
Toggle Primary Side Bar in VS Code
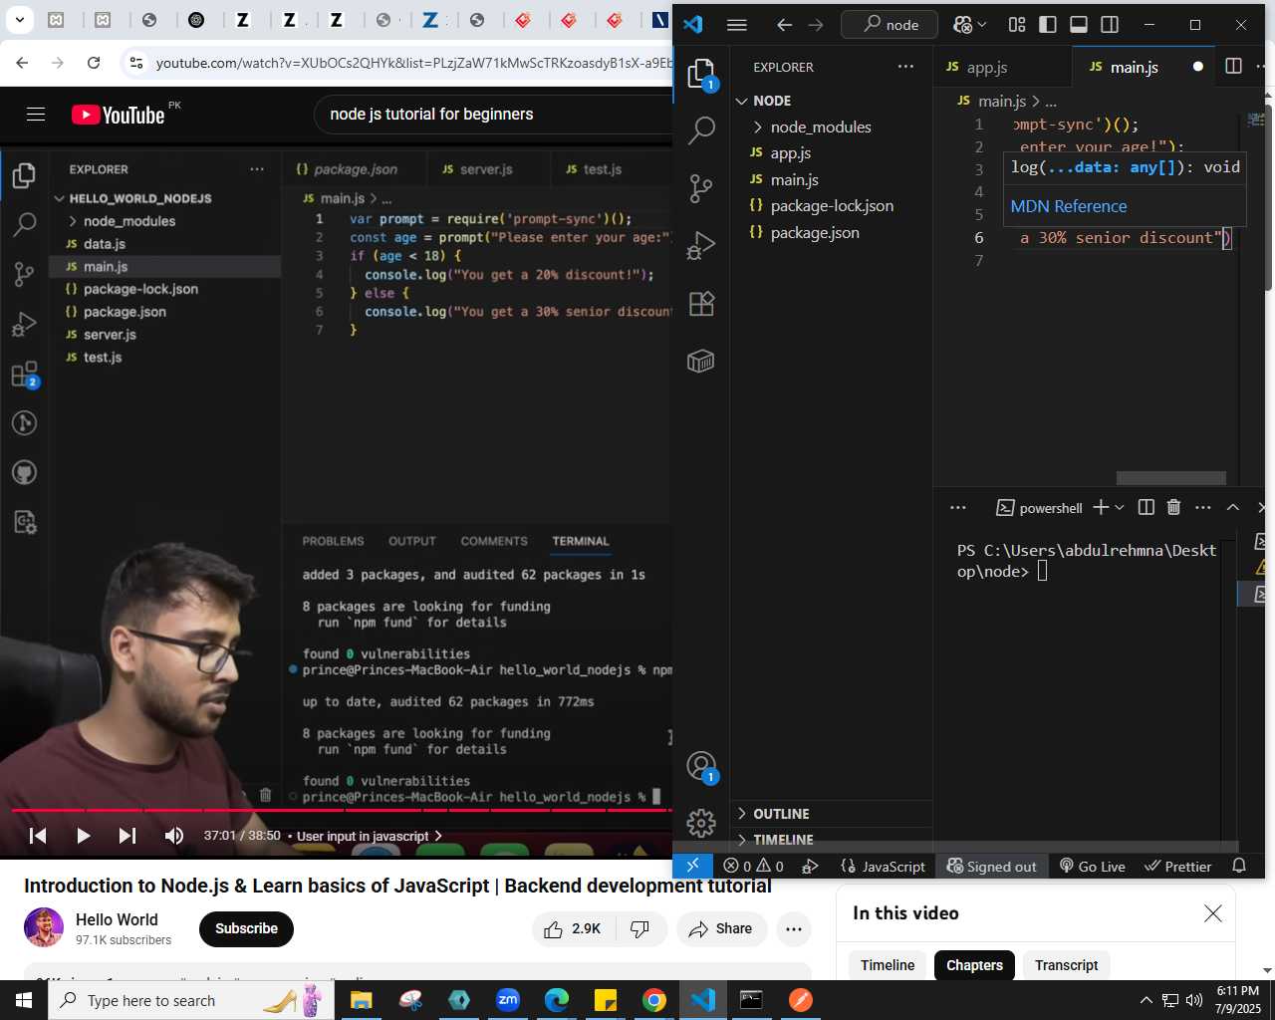click(x=1048, y=25)
